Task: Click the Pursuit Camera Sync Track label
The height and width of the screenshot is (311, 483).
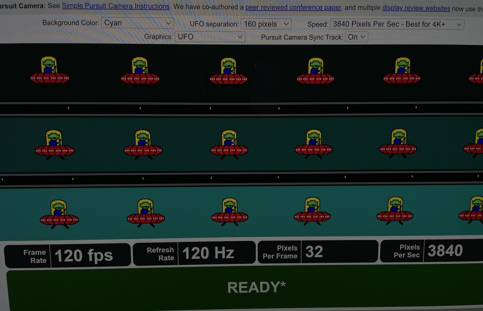Action: tap(302, 37)
